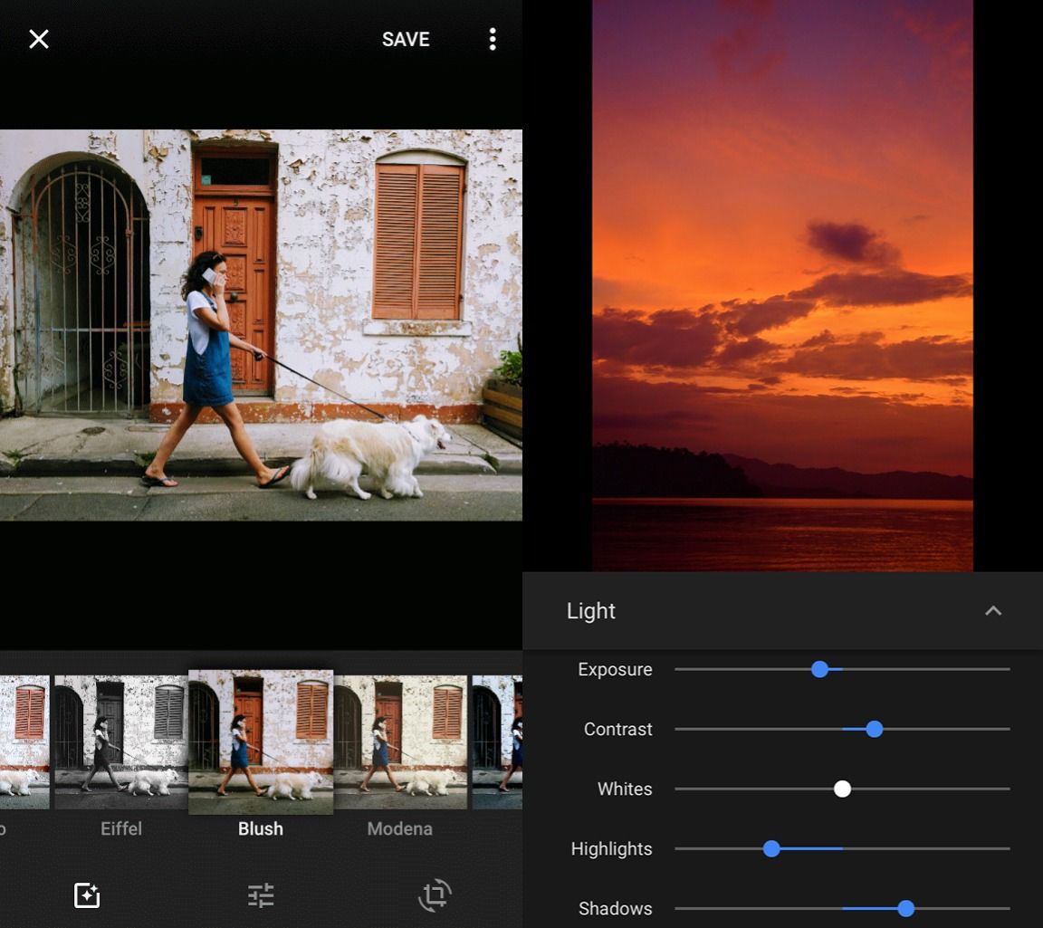Click the Highlights slider handle

click(x=771, y=848)
